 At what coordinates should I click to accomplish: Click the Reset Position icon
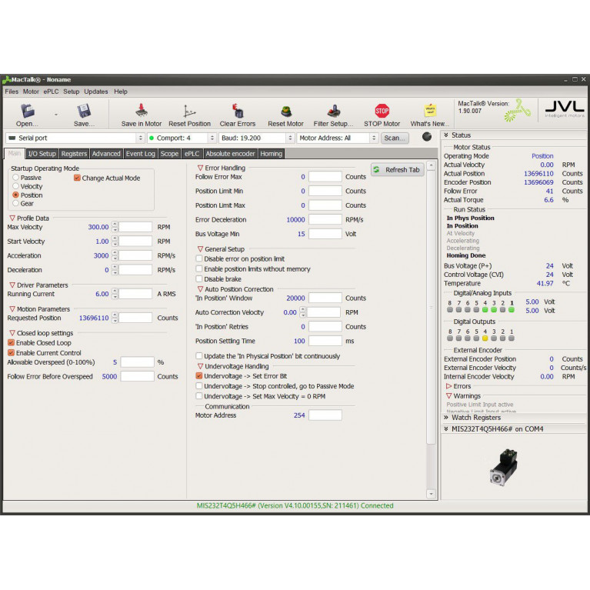click(x=189, y=112)
